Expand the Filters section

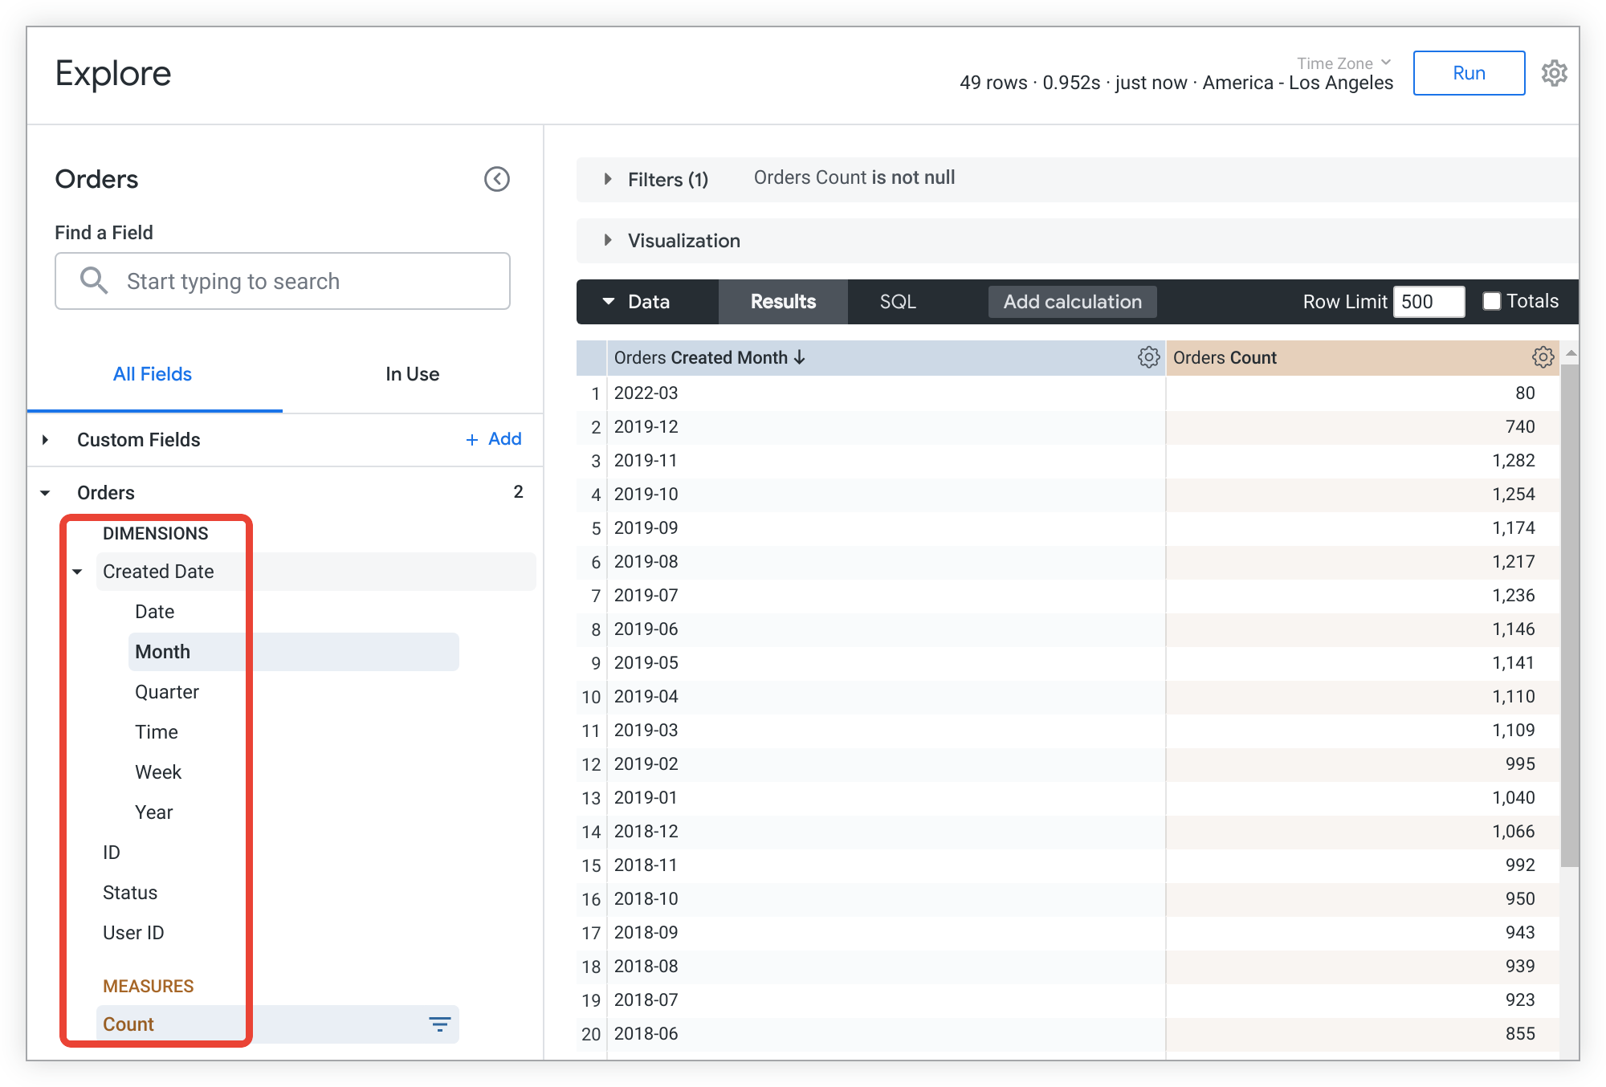tap(608, 179)
